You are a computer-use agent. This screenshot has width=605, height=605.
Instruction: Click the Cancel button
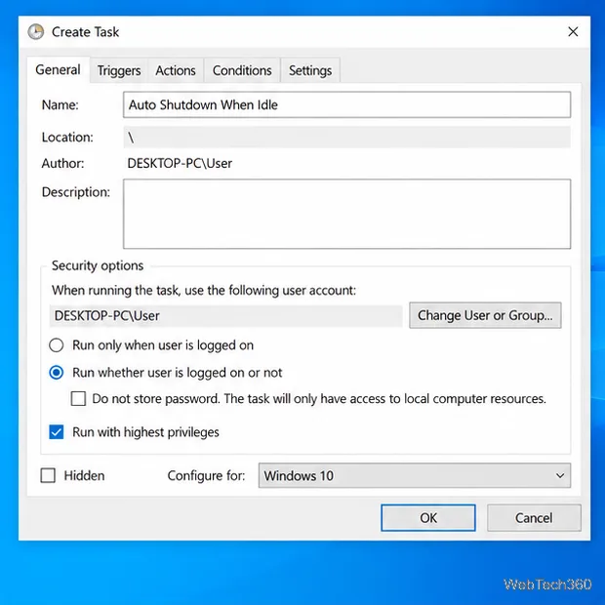[534, 517]
